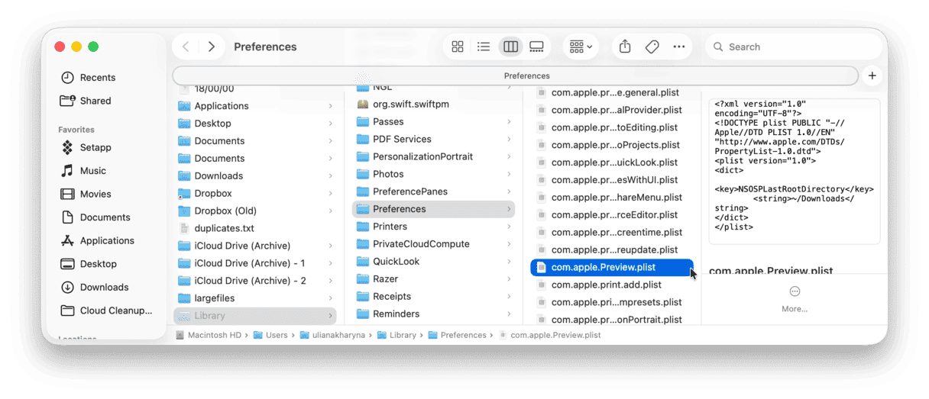Viewport: 929px width, 399px height.
Task: Open Music in the sidebar
Action: coord(93,171)
